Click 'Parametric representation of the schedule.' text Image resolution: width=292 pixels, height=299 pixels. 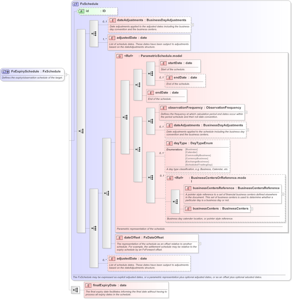point(141,229)
